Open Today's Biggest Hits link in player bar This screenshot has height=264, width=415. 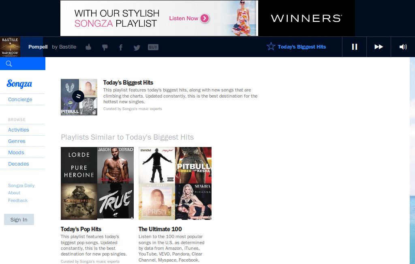click(x=302, y=47)
